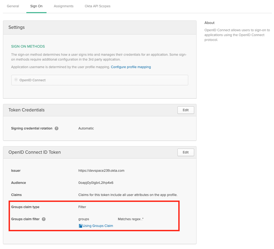Click help icon next to Groups claim filter

44,219
